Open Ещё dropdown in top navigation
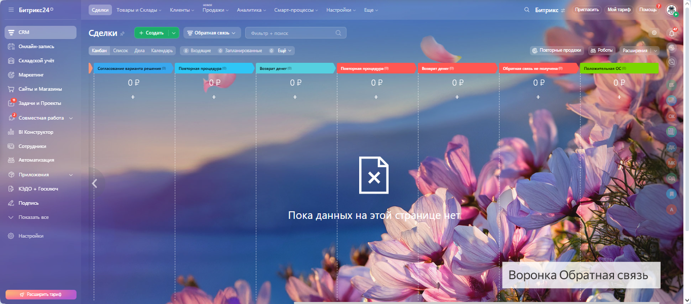 [x=371, y=10]
